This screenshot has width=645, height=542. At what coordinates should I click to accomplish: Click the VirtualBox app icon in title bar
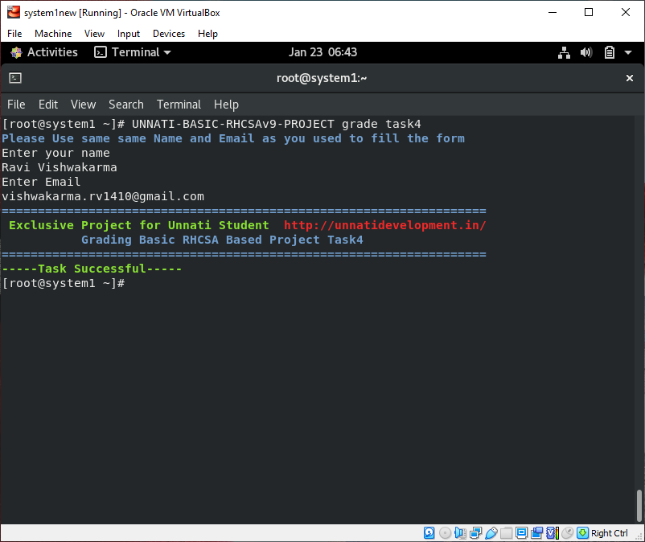click(x=13, y=12)
